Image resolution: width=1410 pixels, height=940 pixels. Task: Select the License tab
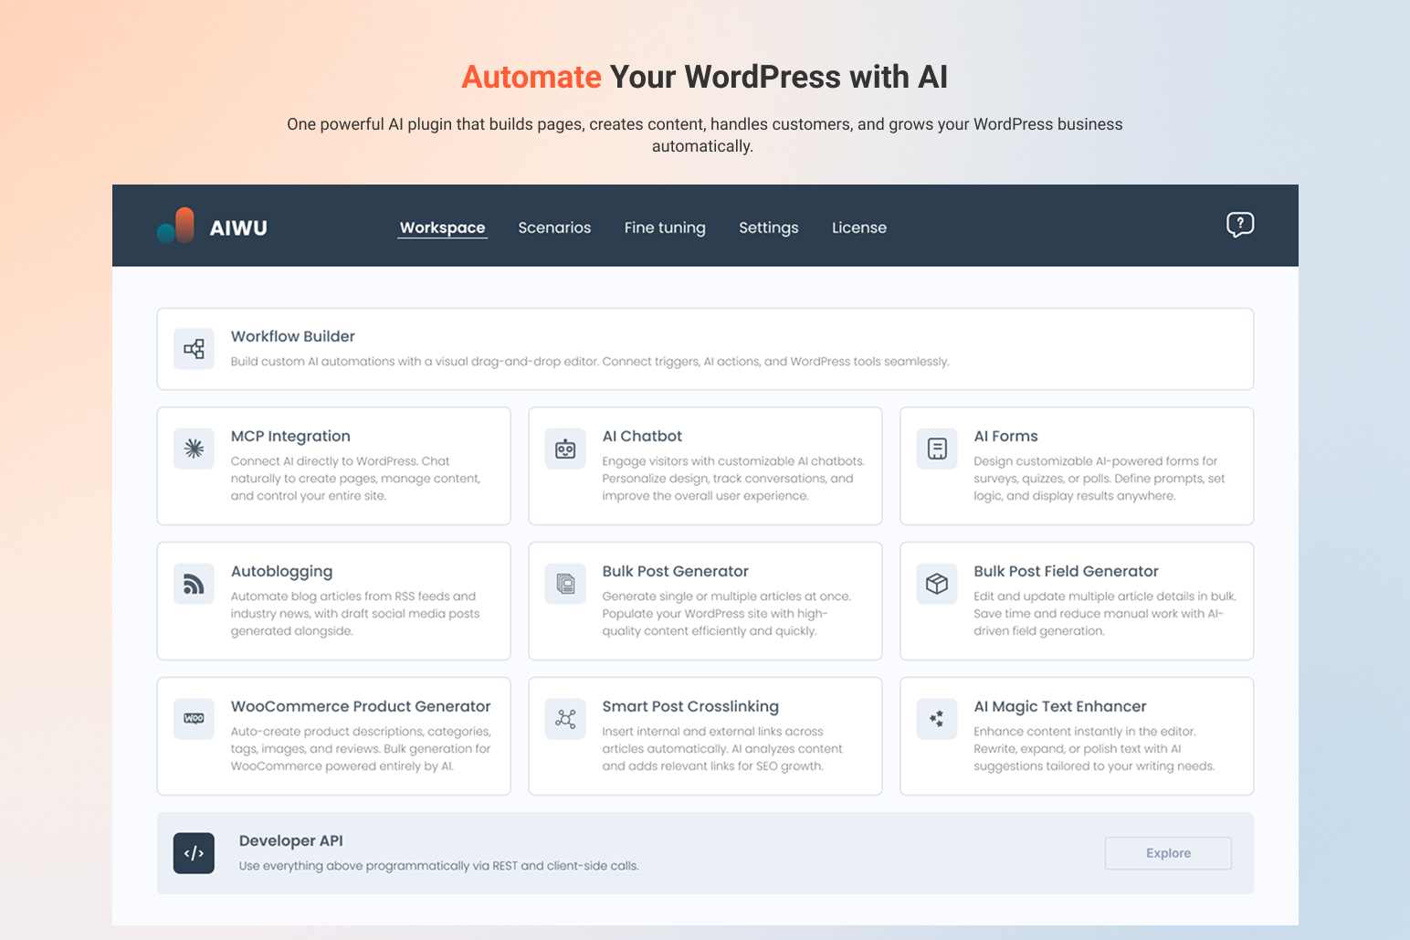858,227
